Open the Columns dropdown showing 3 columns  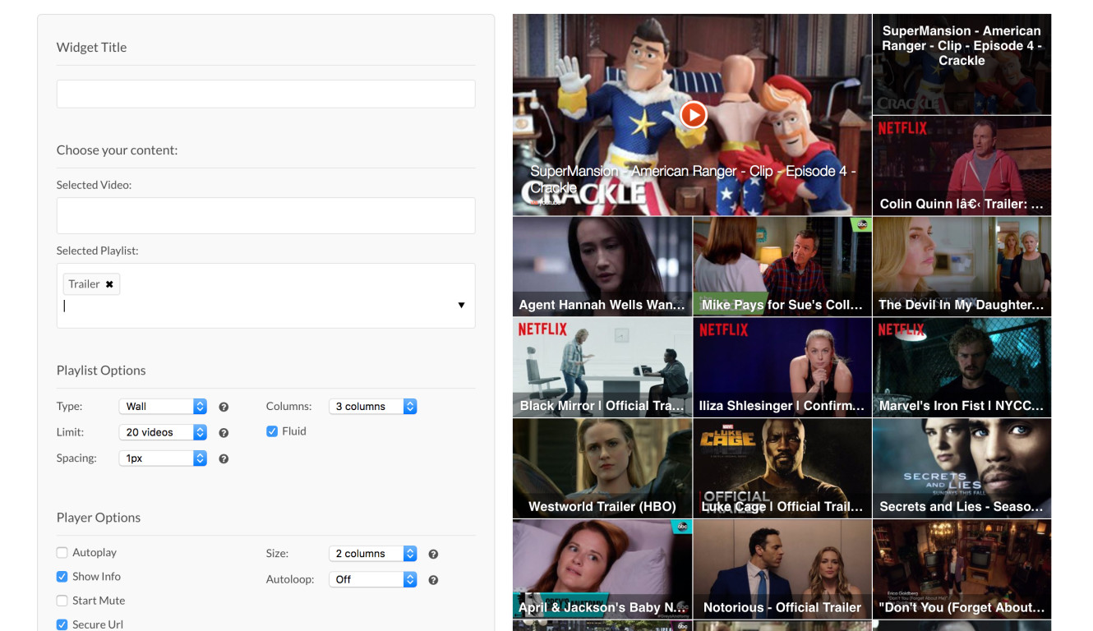tap(373, 407)
